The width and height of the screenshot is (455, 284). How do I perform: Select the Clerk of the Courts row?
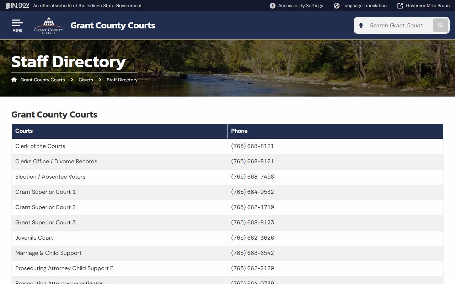click(x=227, y=146)
